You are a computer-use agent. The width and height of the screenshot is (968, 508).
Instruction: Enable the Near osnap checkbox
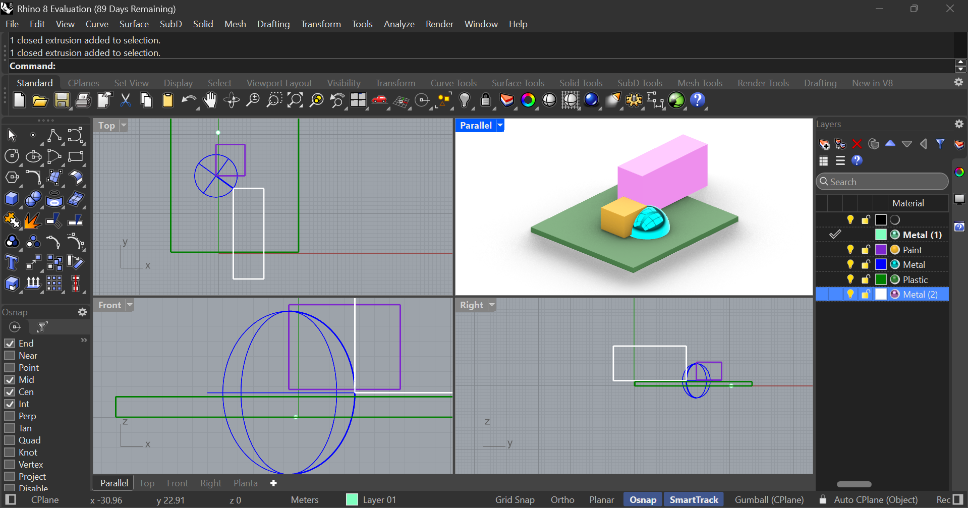click(10, 356)
